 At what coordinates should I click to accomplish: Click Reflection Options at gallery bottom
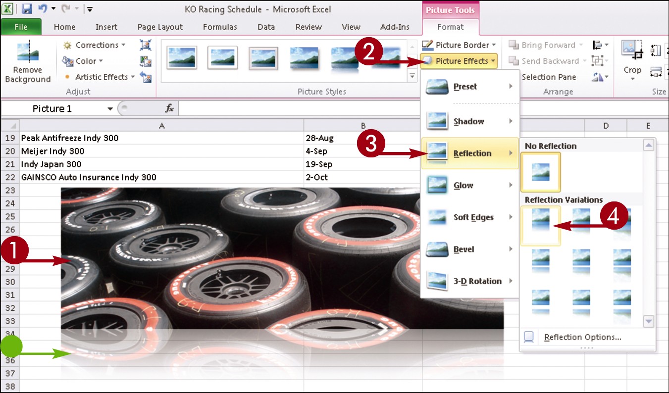coord(582,337)
